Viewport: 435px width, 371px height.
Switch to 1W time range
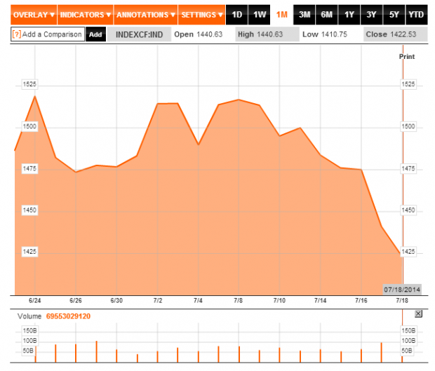[x=260, y=14]
